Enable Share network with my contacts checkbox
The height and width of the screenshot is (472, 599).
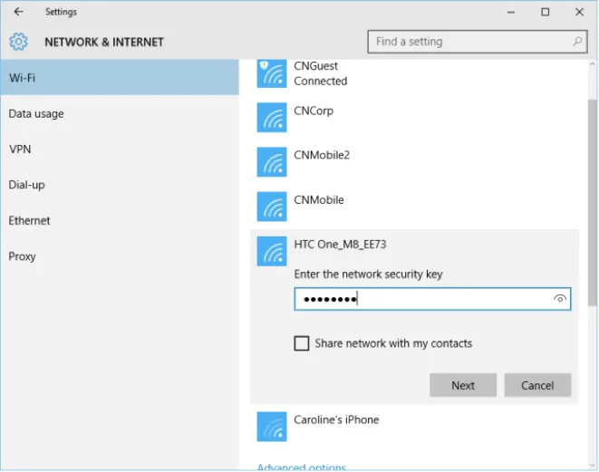pyautogui.click(x=302, y=343)
